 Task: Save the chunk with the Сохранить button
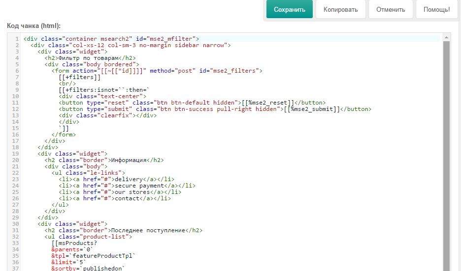[x=289, y=9]
